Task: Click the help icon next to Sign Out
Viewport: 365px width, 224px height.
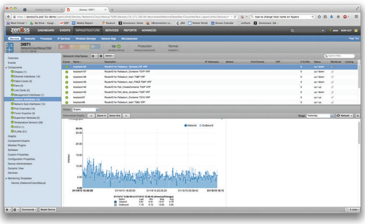Action: pyautogui.click(x=356, y=30)
